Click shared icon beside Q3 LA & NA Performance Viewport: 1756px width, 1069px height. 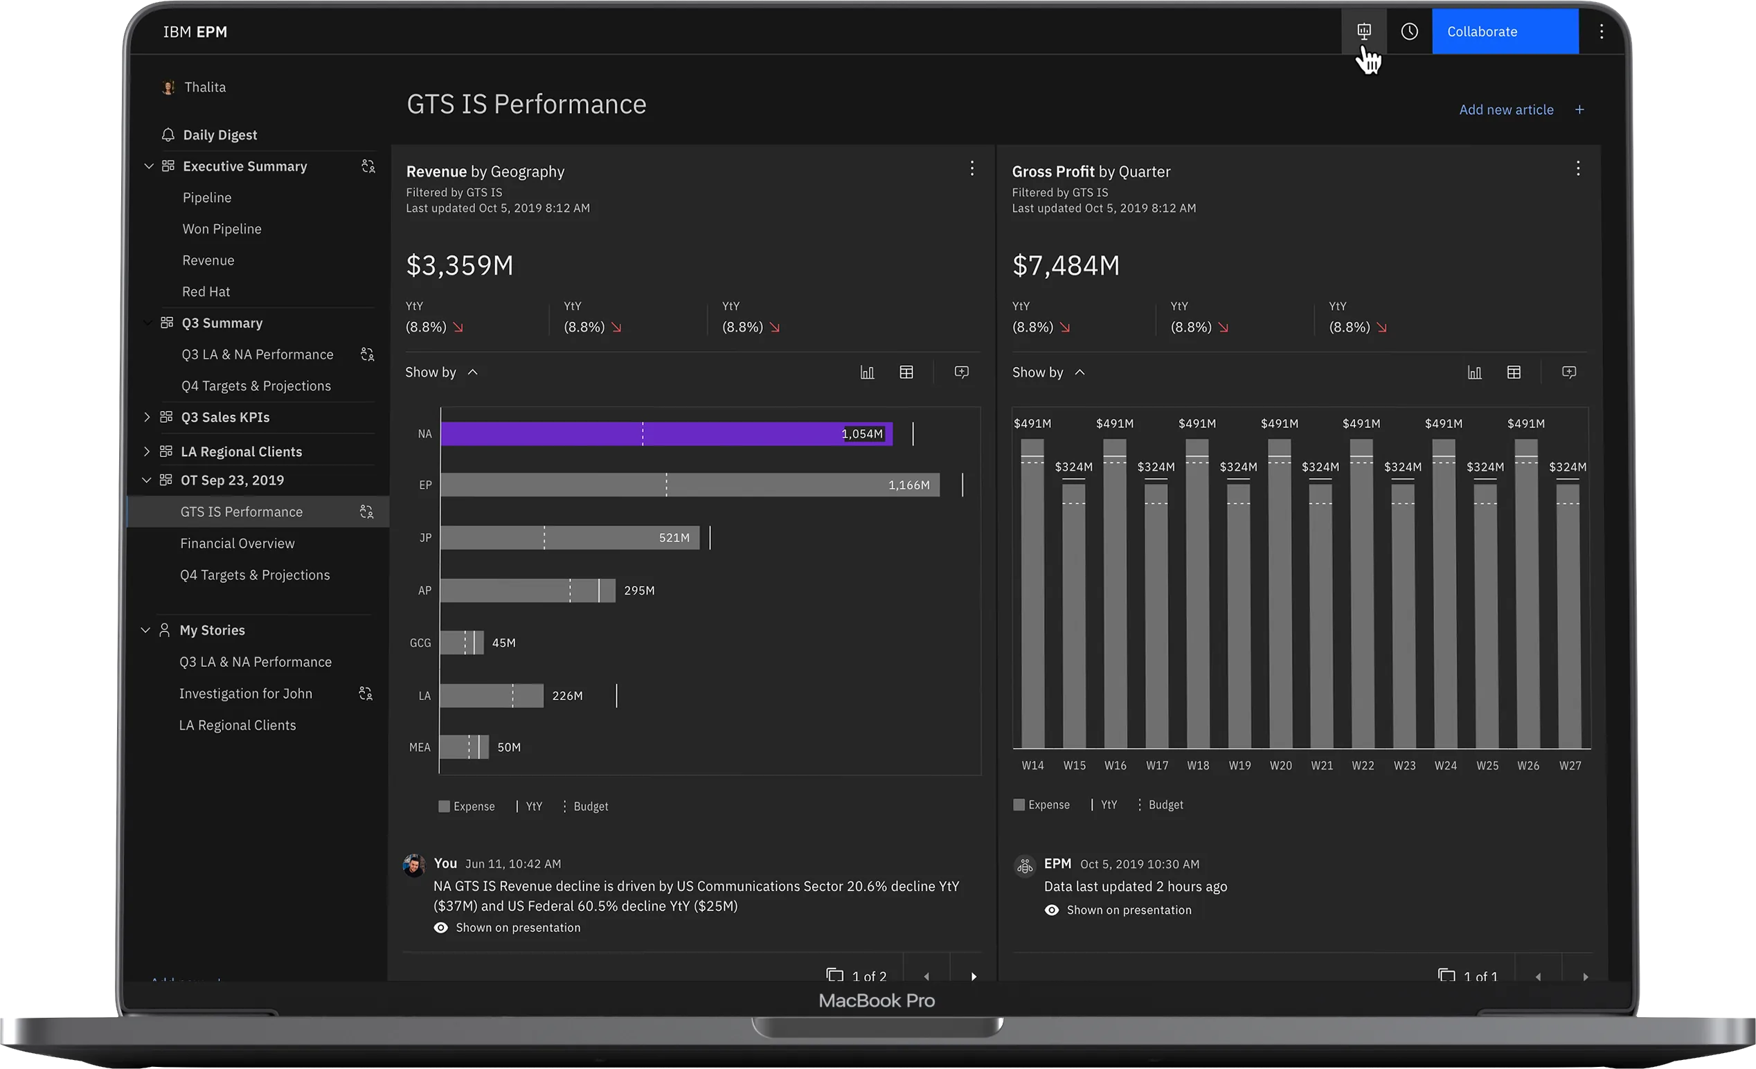tap(368, 354)
